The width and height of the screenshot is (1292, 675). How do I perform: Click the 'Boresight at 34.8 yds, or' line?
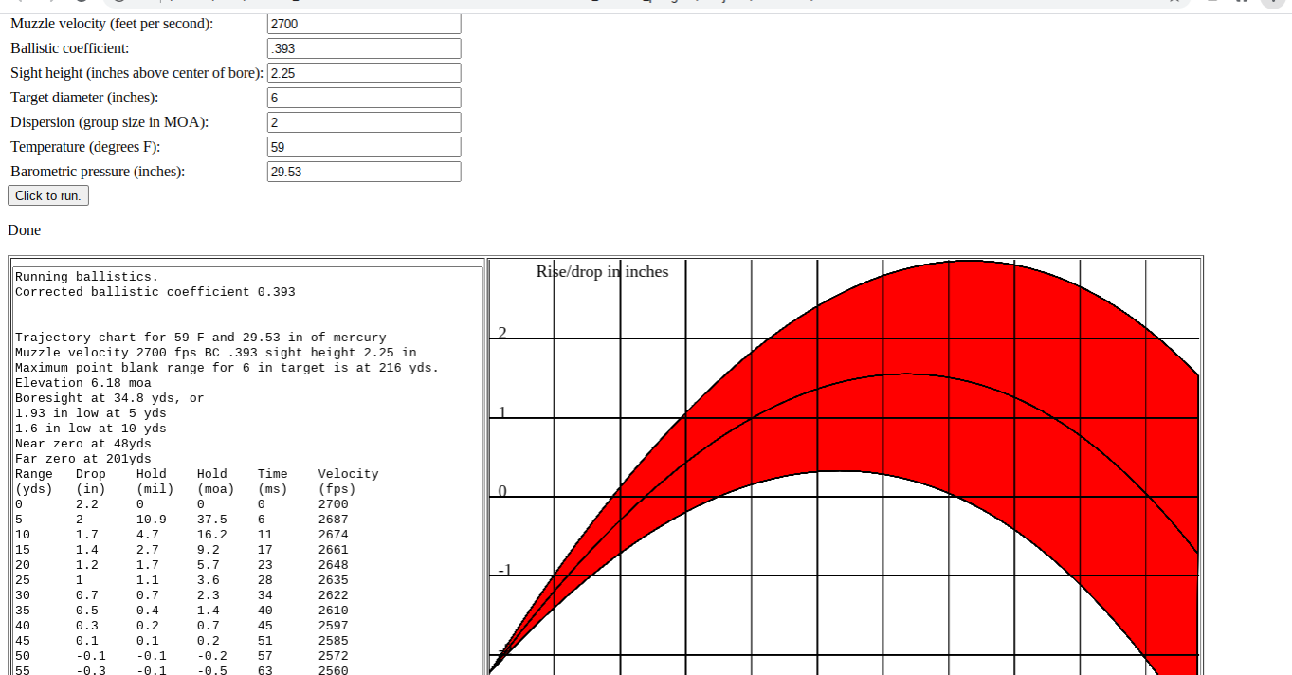point(110,398)
